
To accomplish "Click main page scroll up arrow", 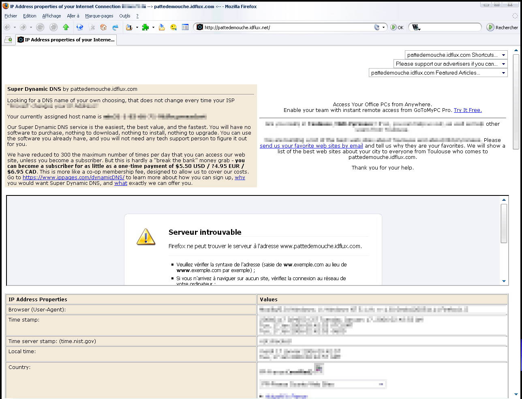I will (516, 51).
